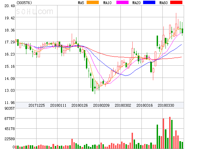Viewport: 203px width, 149px height.
Task: Click the 45178 volume axis label
Action: point(9,129)
